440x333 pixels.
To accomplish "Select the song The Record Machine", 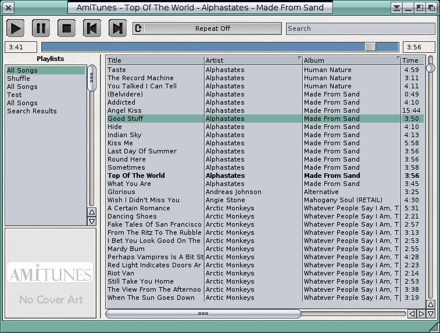I will (x=265, y=78).
